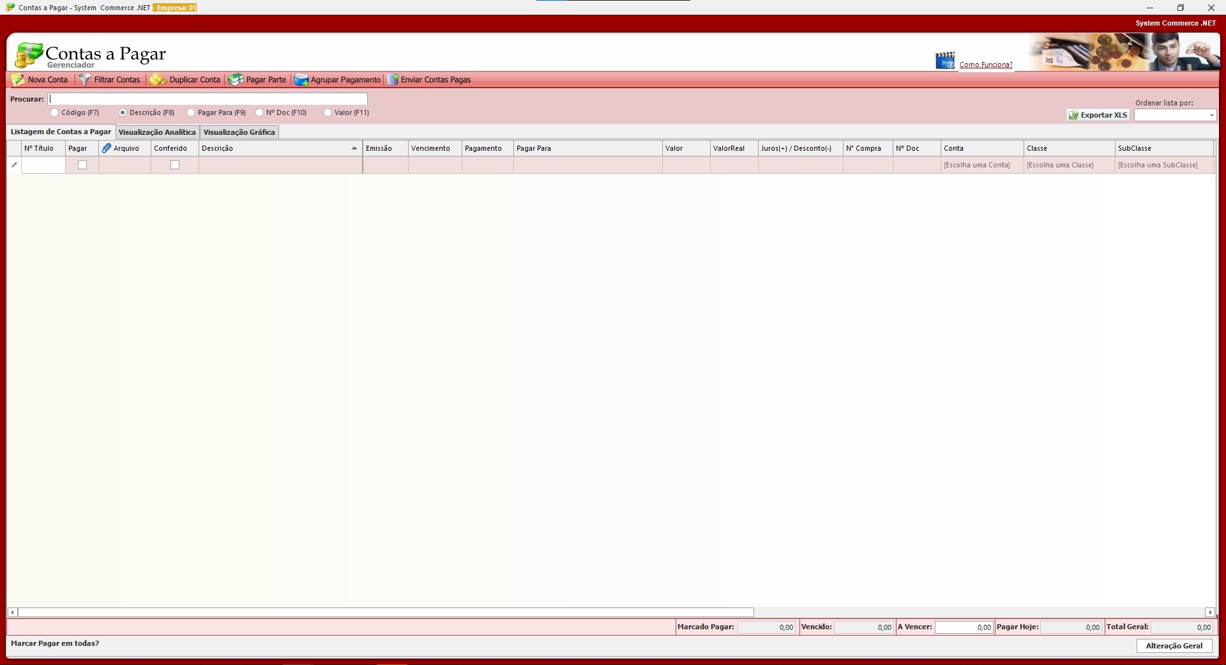This screenshot has width=1226, height=665.
Task: Check the Pagar box in the filter row
Action: 82,165
